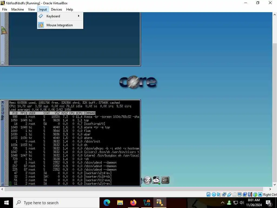The image size is (277, 208).
Task: Open the Machine menu
Action: pos(18,9)
